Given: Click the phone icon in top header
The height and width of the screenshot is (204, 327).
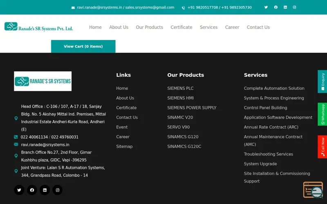Looking at the screenshot, I should coord(183,8).
